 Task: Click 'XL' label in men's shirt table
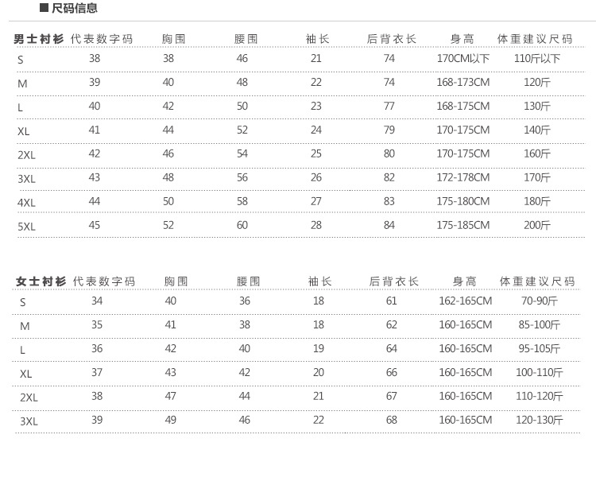[x=24, y=132]
